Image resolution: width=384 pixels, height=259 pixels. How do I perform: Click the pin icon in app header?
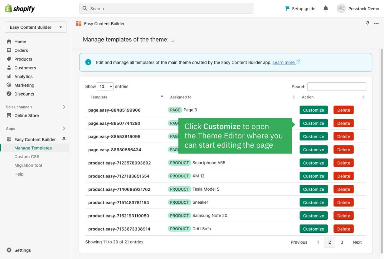click(368, 23)
